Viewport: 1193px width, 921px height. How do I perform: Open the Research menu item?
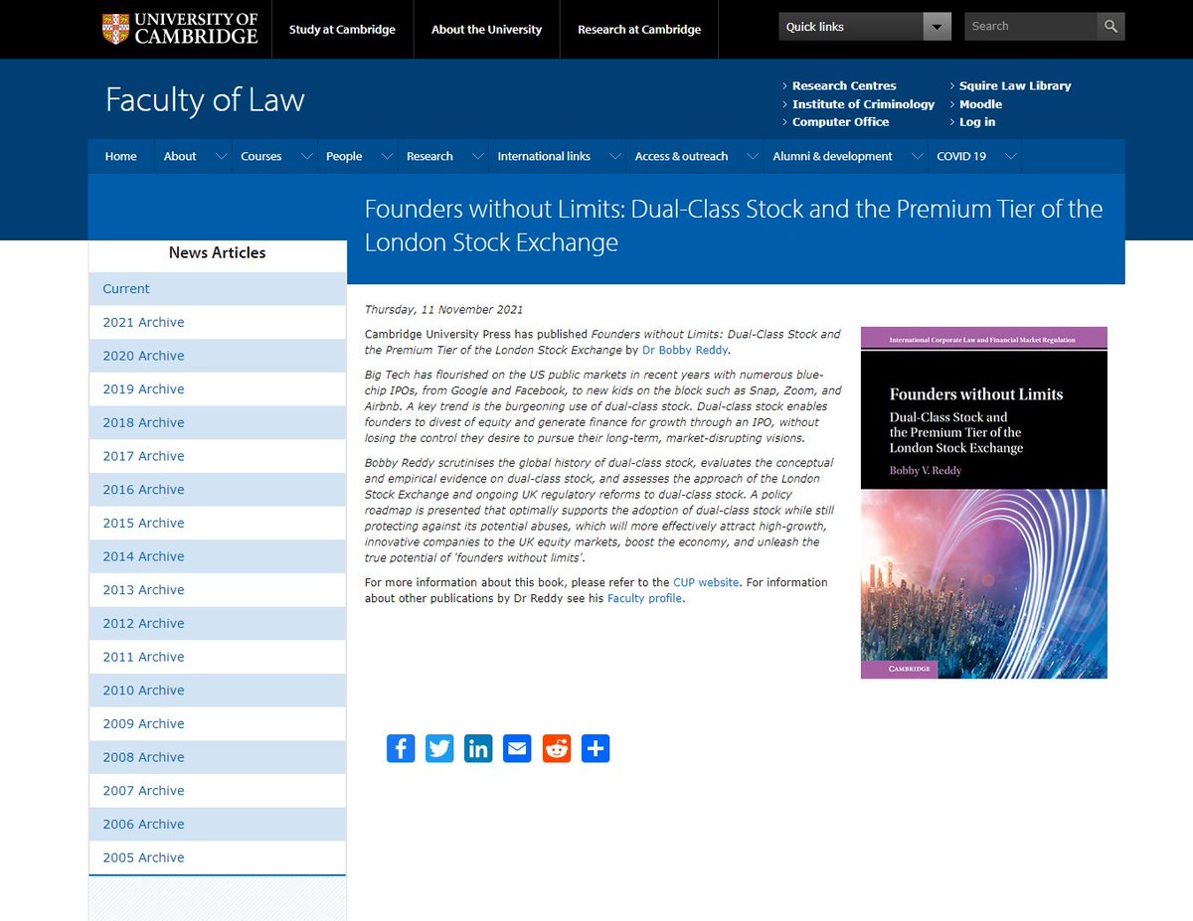(x=429, y=156)
